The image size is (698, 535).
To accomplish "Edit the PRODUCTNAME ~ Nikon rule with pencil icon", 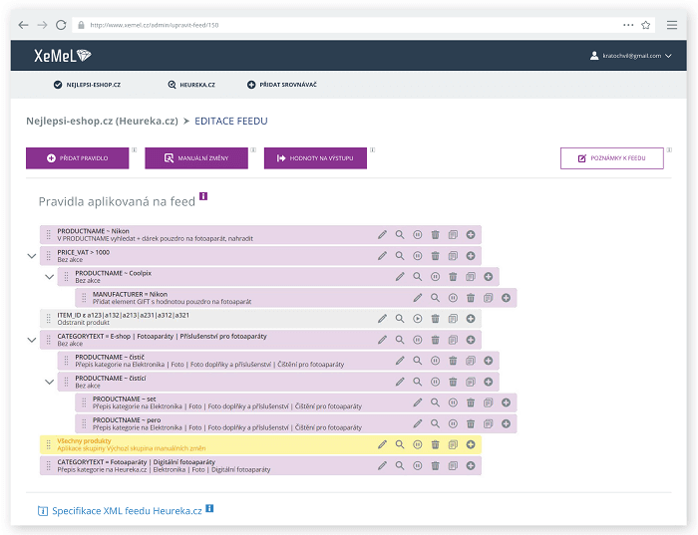I will (x=382, y=235).
